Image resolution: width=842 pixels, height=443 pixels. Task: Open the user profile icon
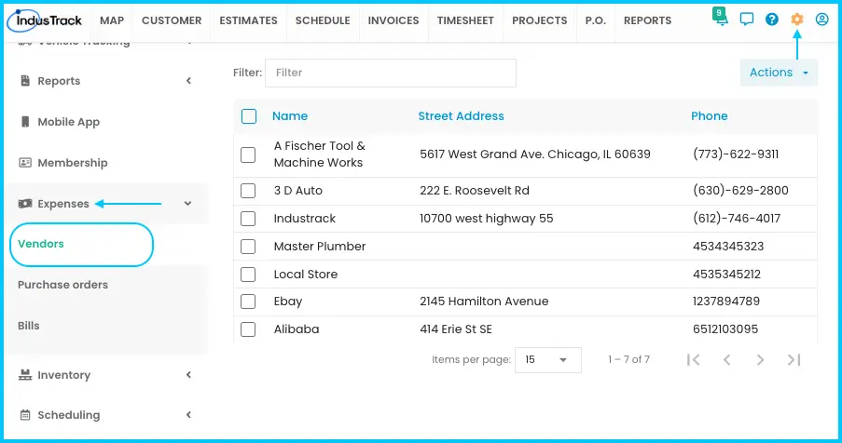822,20
